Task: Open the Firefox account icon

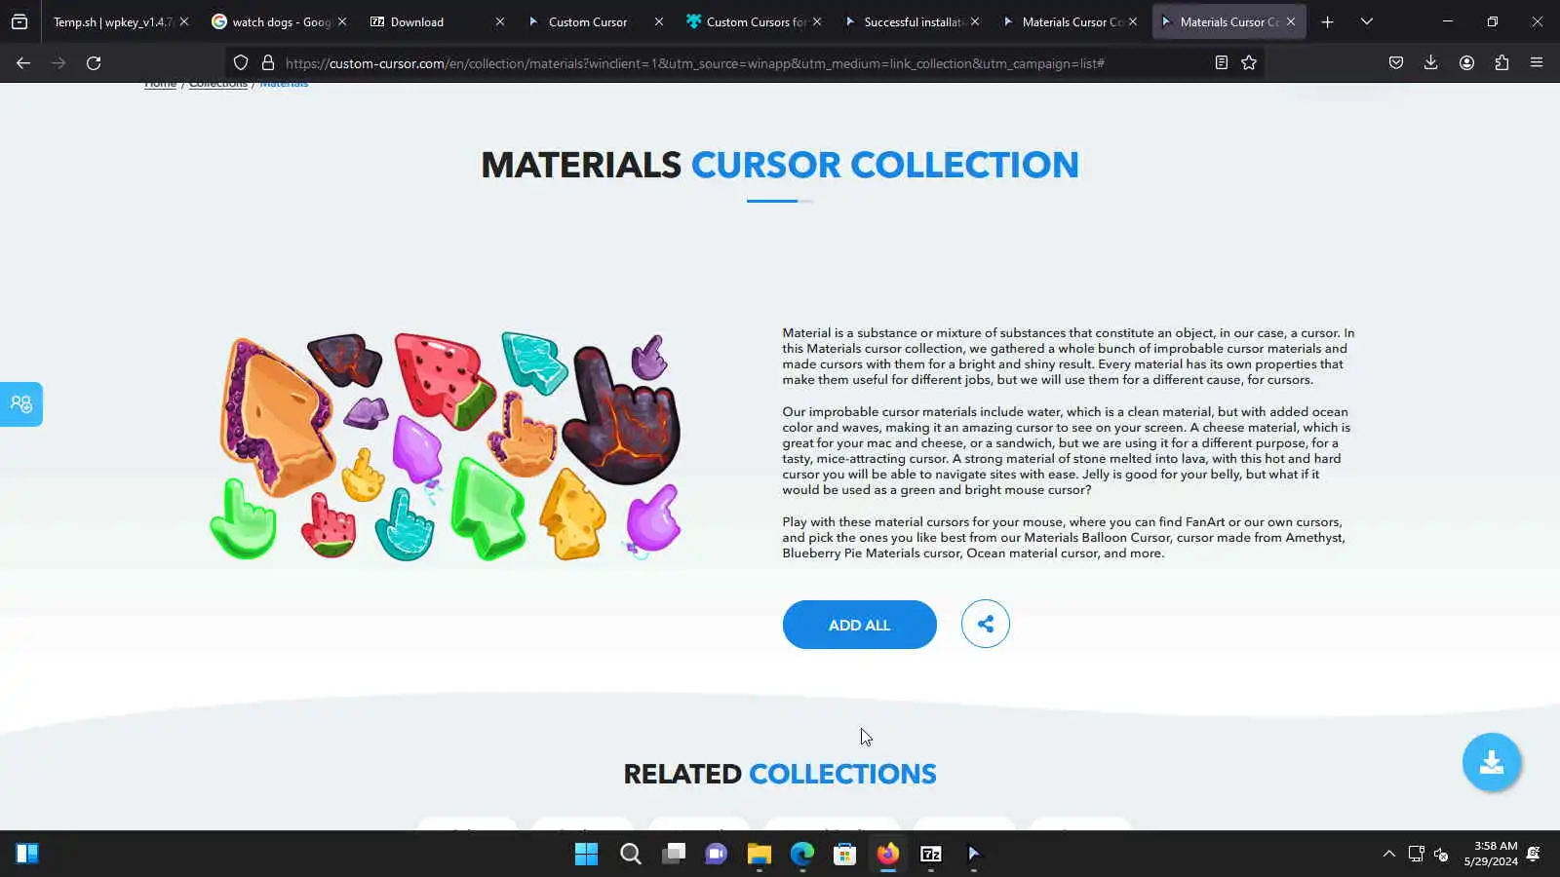Action: pyautogui.click(x=1466, y=62)
